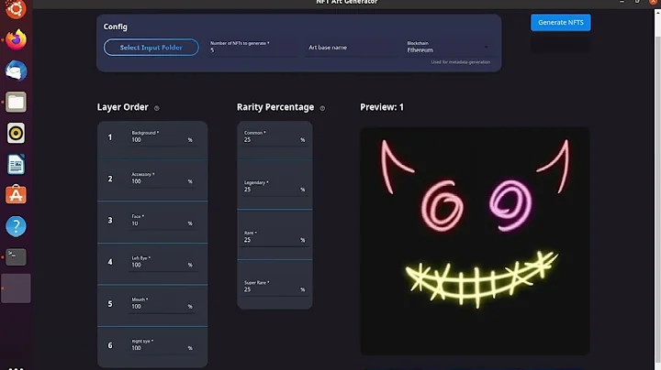
Task: Open the Blockchain Ethereum dropdown
Action: pyautogui.click(x=449, y=47)
